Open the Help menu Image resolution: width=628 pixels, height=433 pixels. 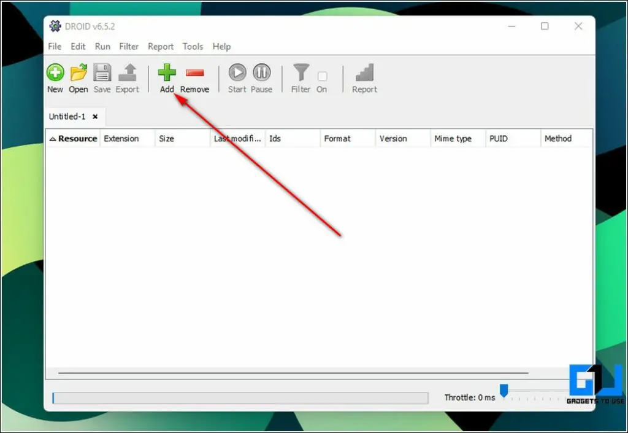[x=221, y=46]
